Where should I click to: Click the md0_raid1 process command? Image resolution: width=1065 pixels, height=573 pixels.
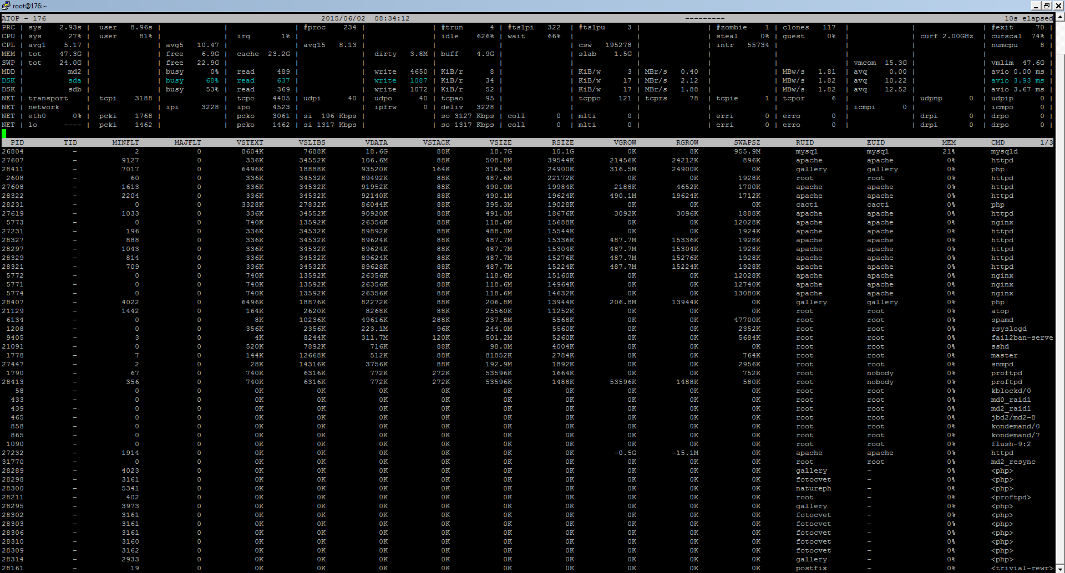click(1011, 400)
